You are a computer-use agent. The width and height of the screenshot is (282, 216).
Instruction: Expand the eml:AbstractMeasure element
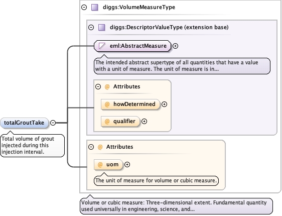pos(175,46)
